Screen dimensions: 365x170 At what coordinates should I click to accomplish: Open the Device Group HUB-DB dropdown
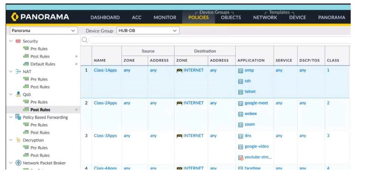(148, 31)
